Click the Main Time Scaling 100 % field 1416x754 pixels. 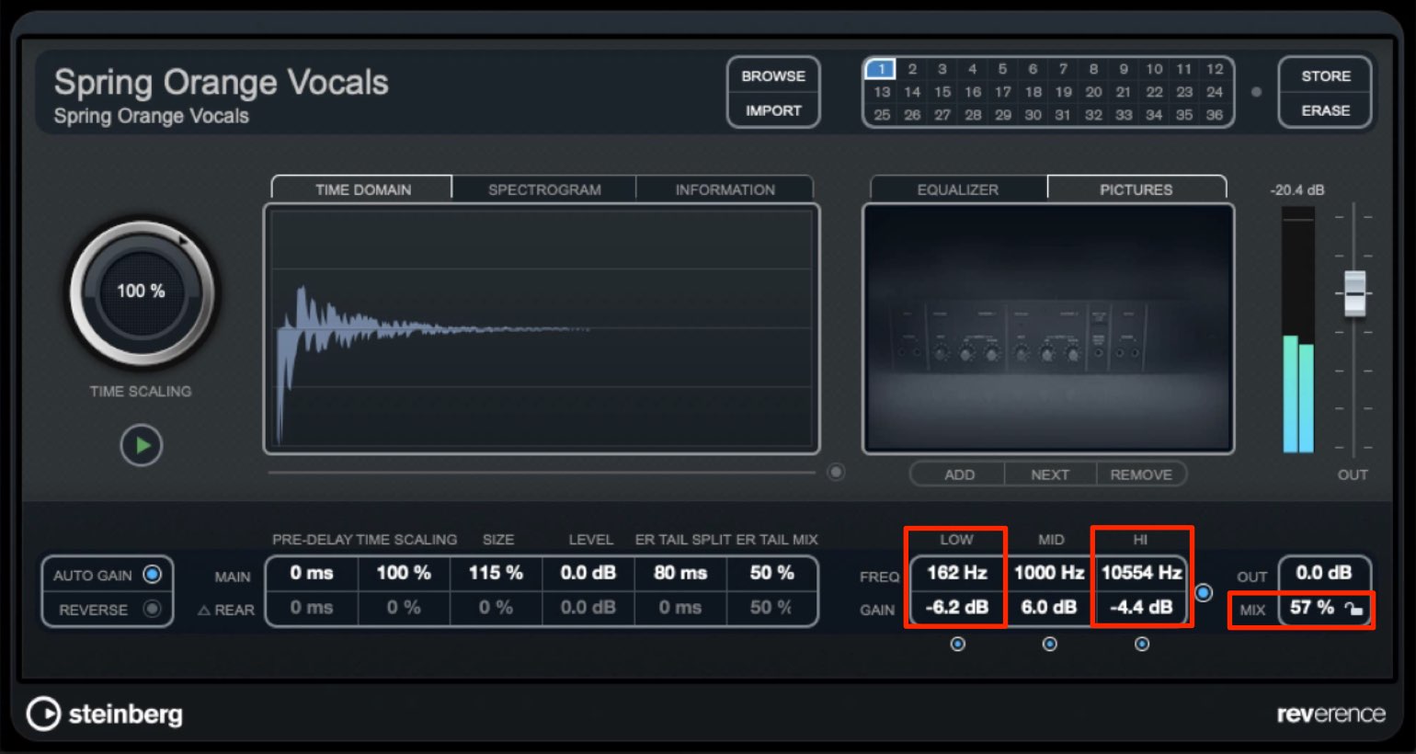(x=404, y=573)
